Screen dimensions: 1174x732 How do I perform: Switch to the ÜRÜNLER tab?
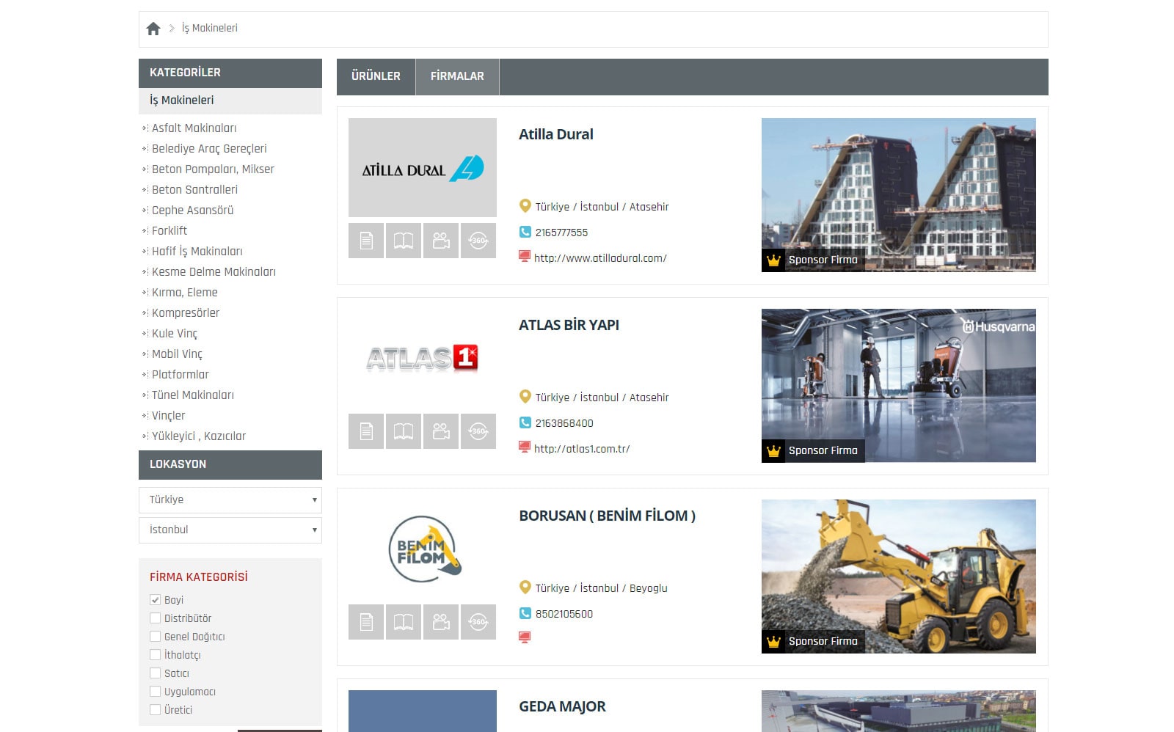point(376,76)
